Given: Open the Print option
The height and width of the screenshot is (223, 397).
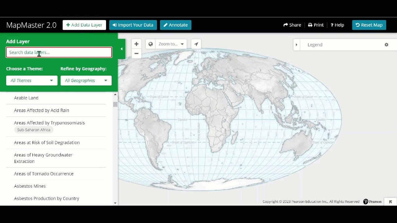Looking at the screenshot, I should click(316, 25).
